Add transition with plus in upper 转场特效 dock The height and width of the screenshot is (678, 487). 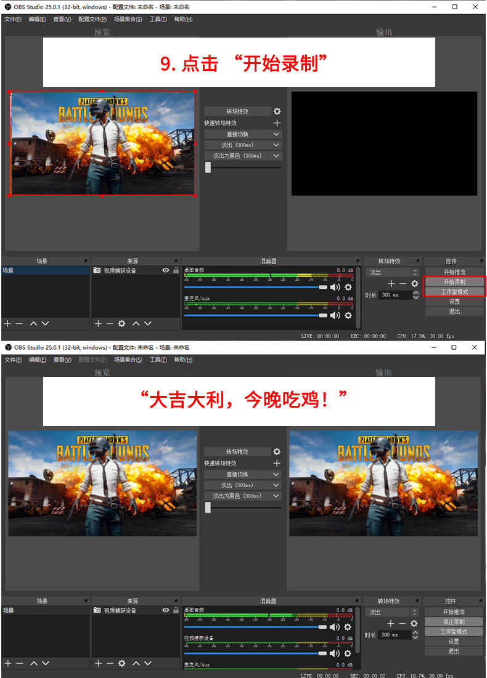(x=391, y=284)
